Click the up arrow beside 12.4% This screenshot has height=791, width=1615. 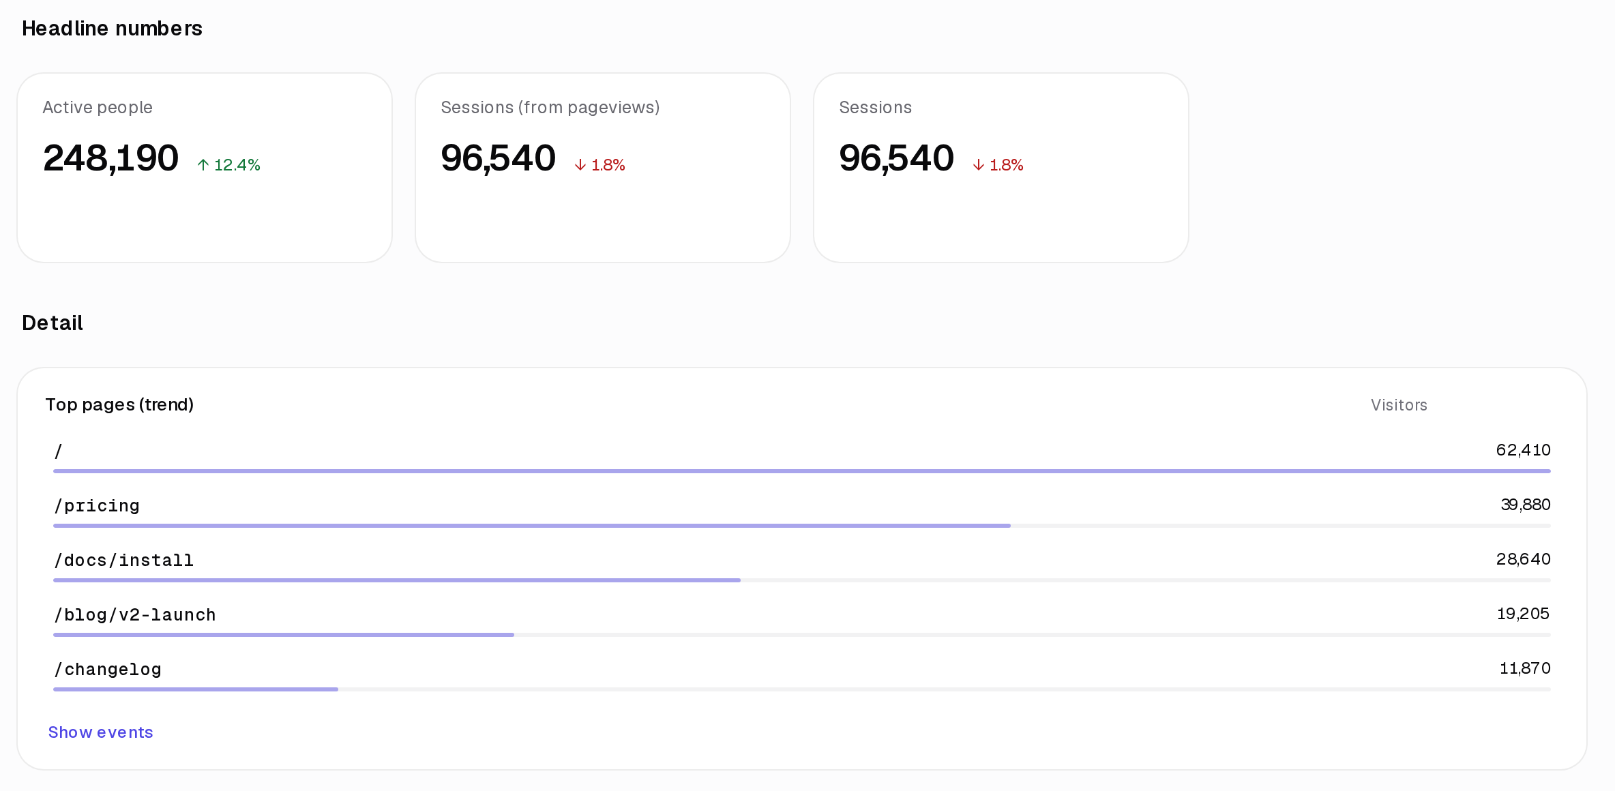[203, 165]
